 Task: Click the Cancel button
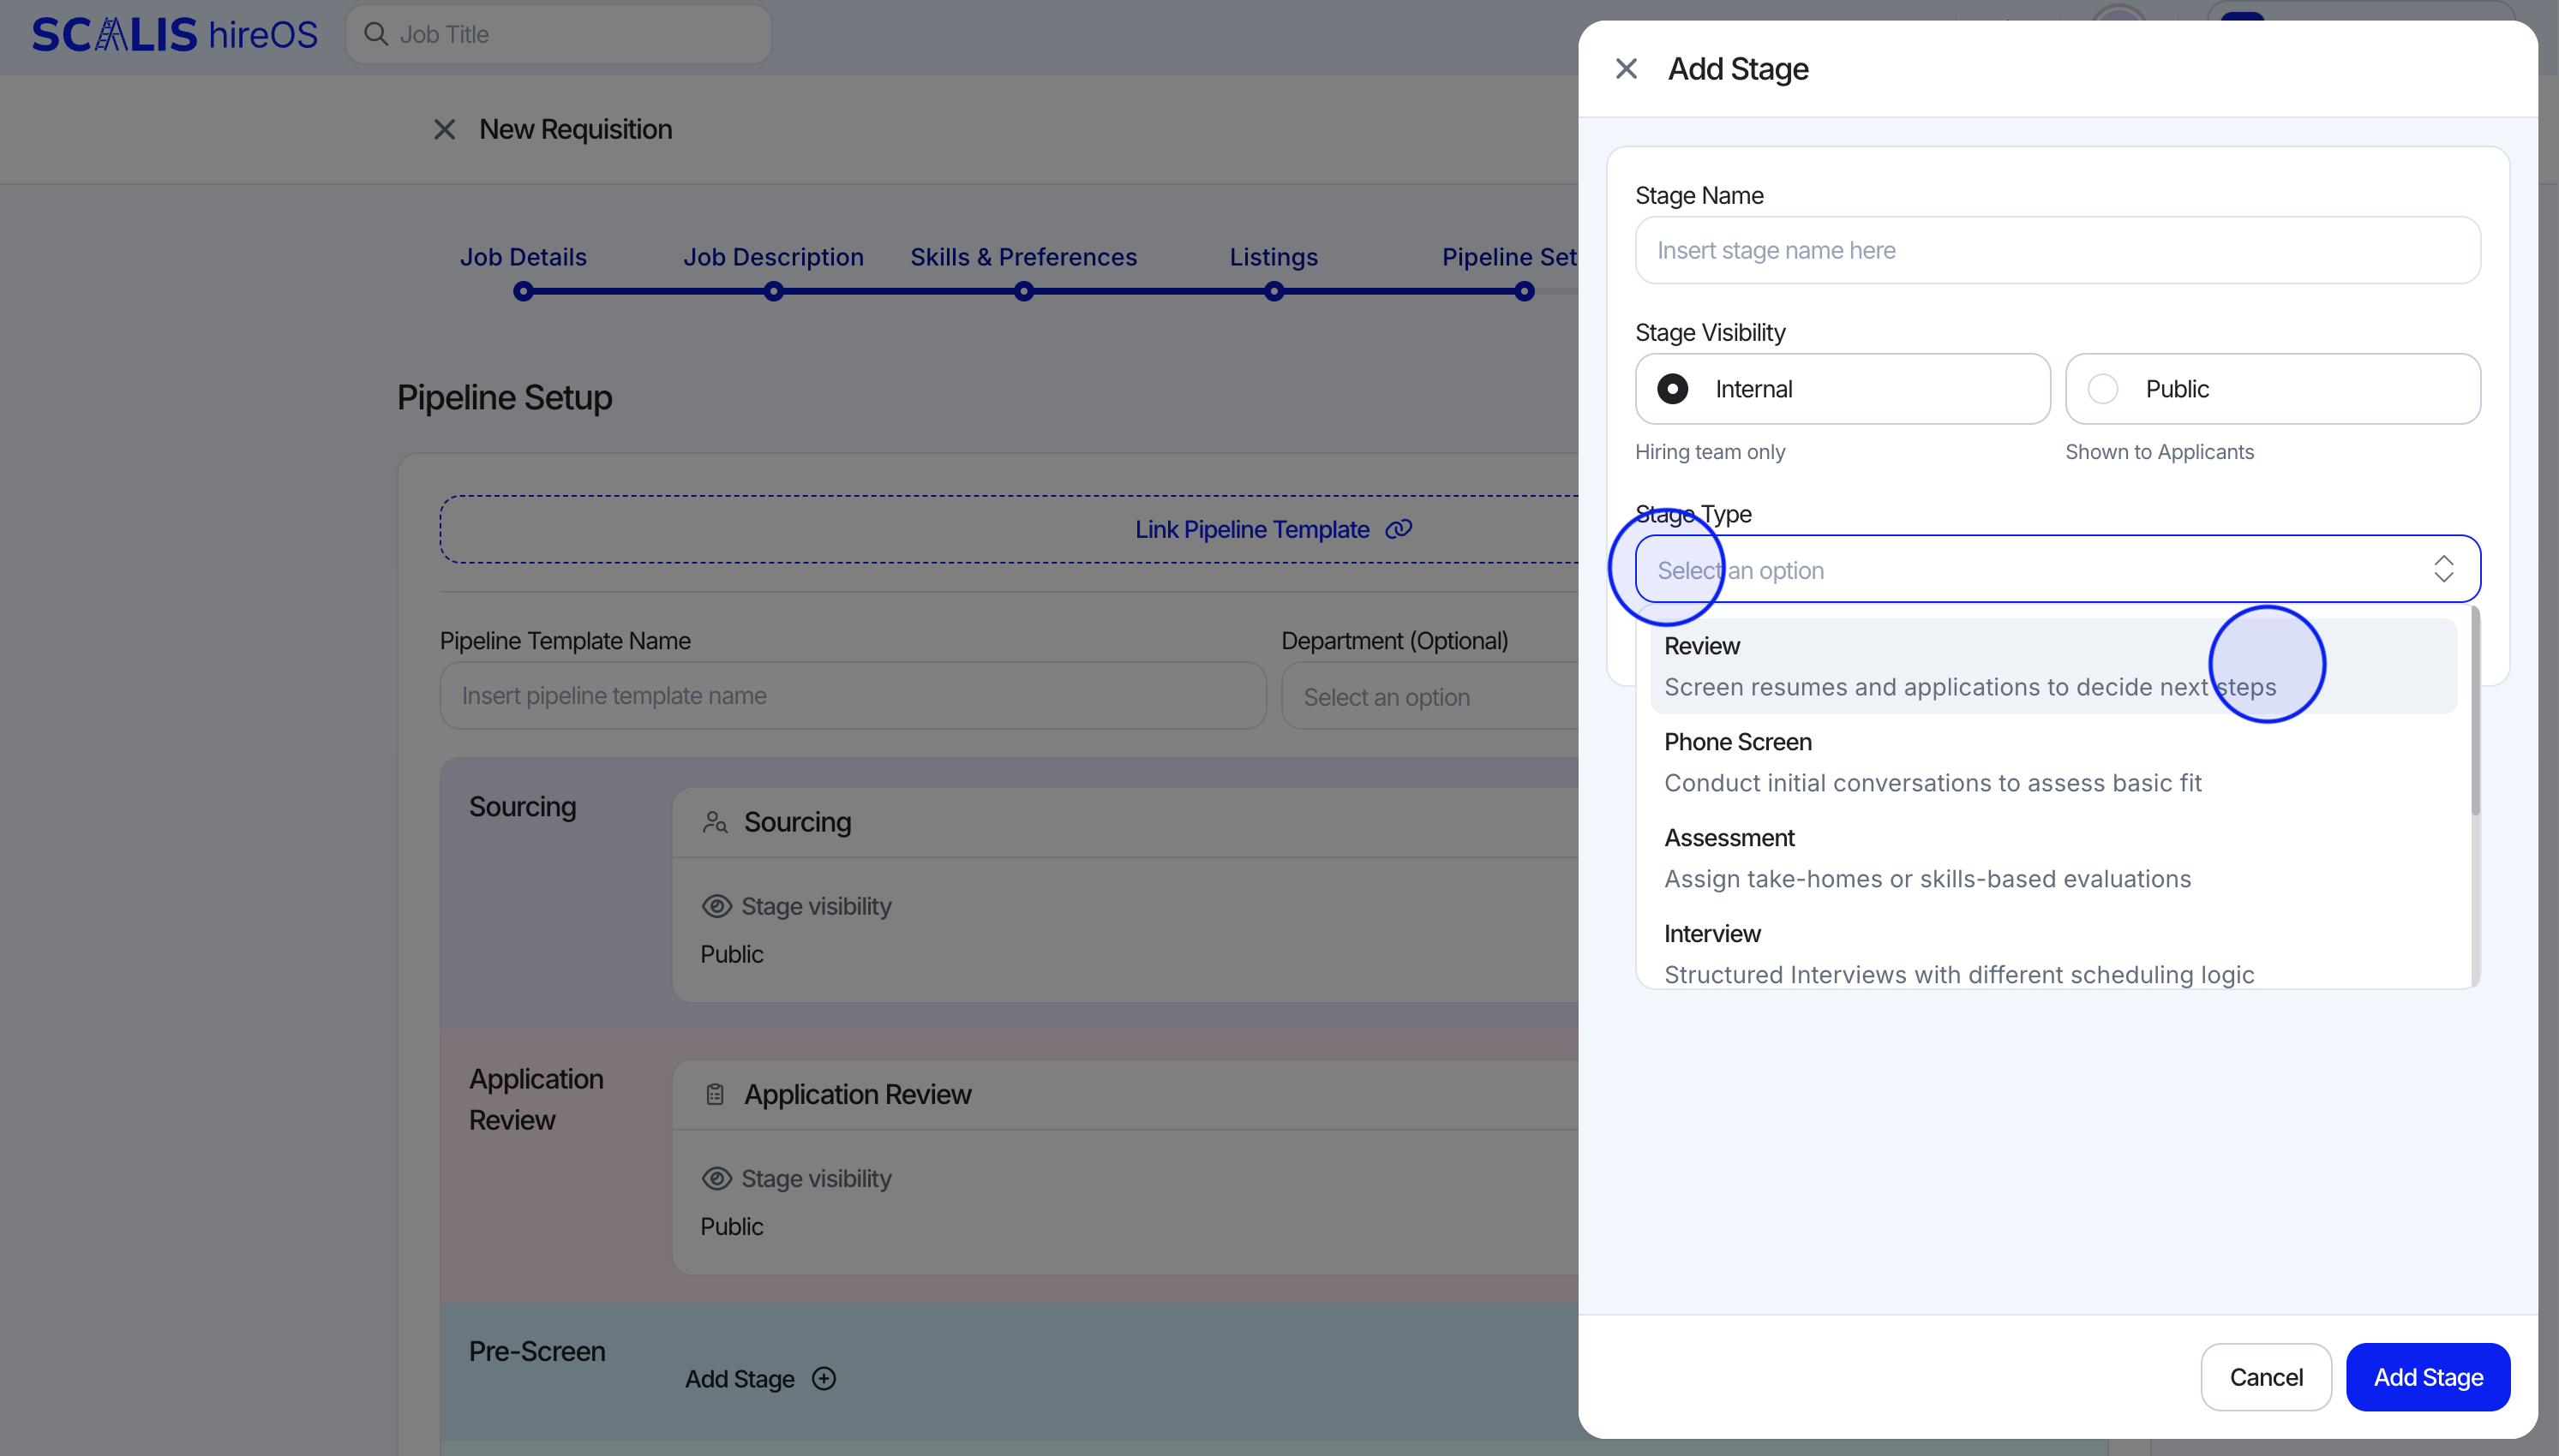coord(2266,1377)
